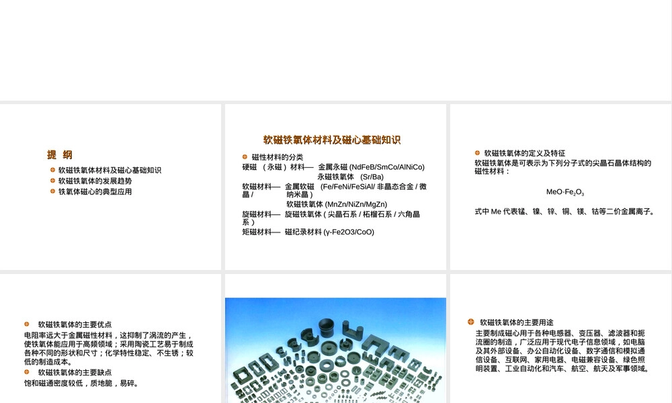Open the 提纲 outline slide thumbnail

pyautogui.click(x=111, y=187)
